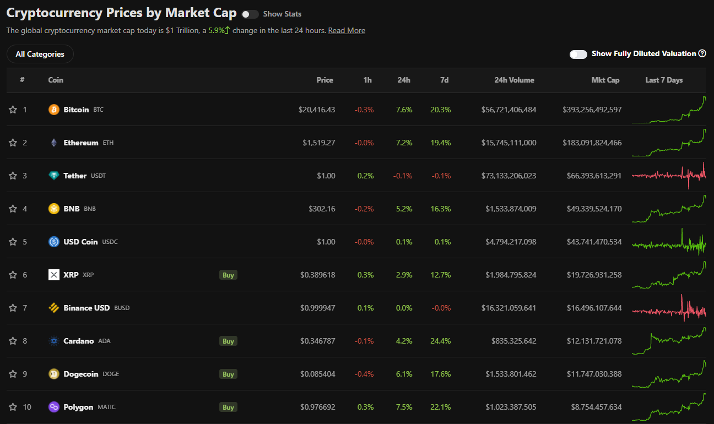Sort by Price column header

325,80
